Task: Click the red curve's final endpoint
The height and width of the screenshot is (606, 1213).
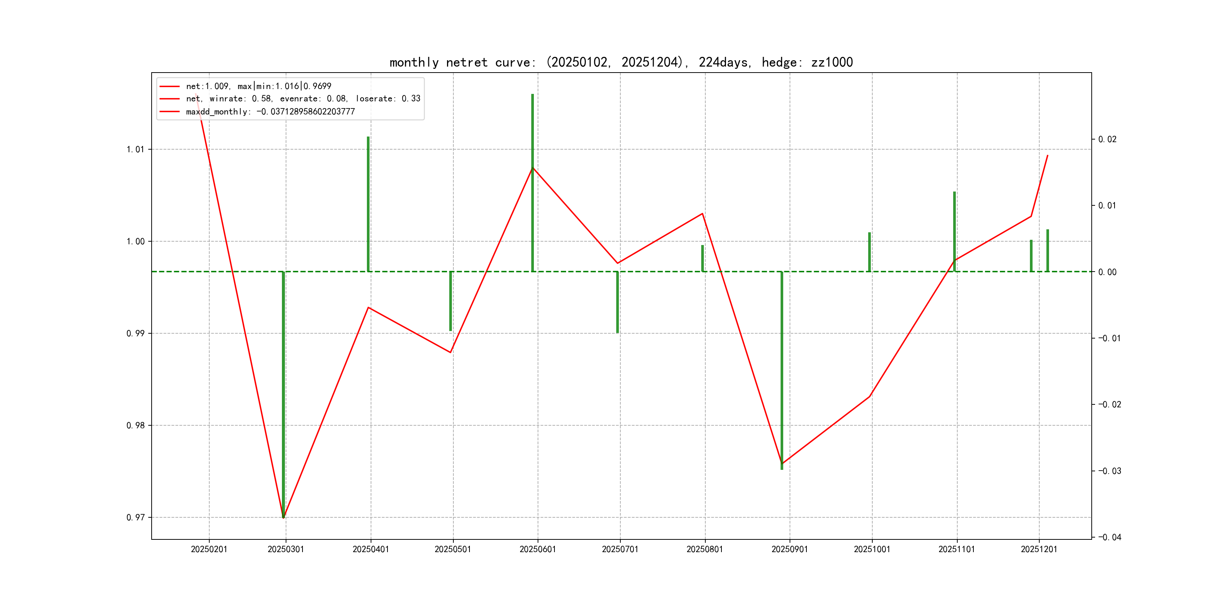Action: tap(1047, 156)
